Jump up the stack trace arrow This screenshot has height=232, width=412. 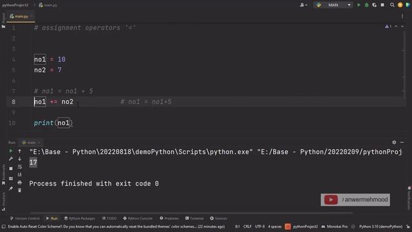pyautogui.click(x=20, y=151)
